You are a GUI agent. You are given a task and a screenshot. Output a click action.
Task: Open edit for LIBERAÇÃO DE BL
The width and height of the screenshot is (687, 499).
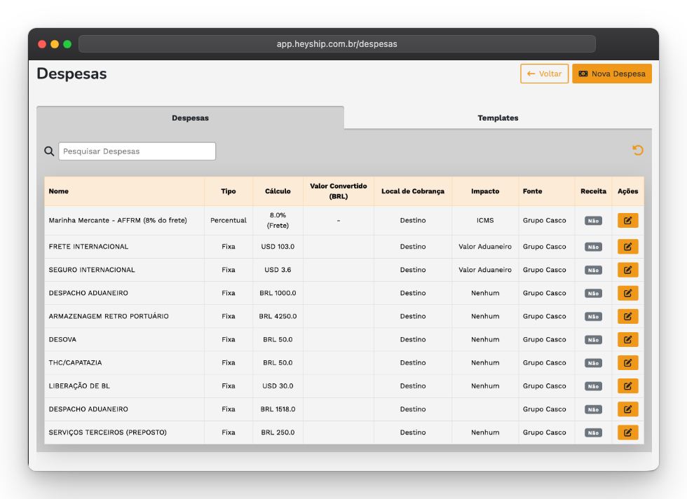pos(627,386)
